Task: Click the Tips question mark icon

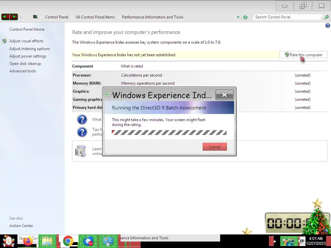Action: click(x=82, y=132)
